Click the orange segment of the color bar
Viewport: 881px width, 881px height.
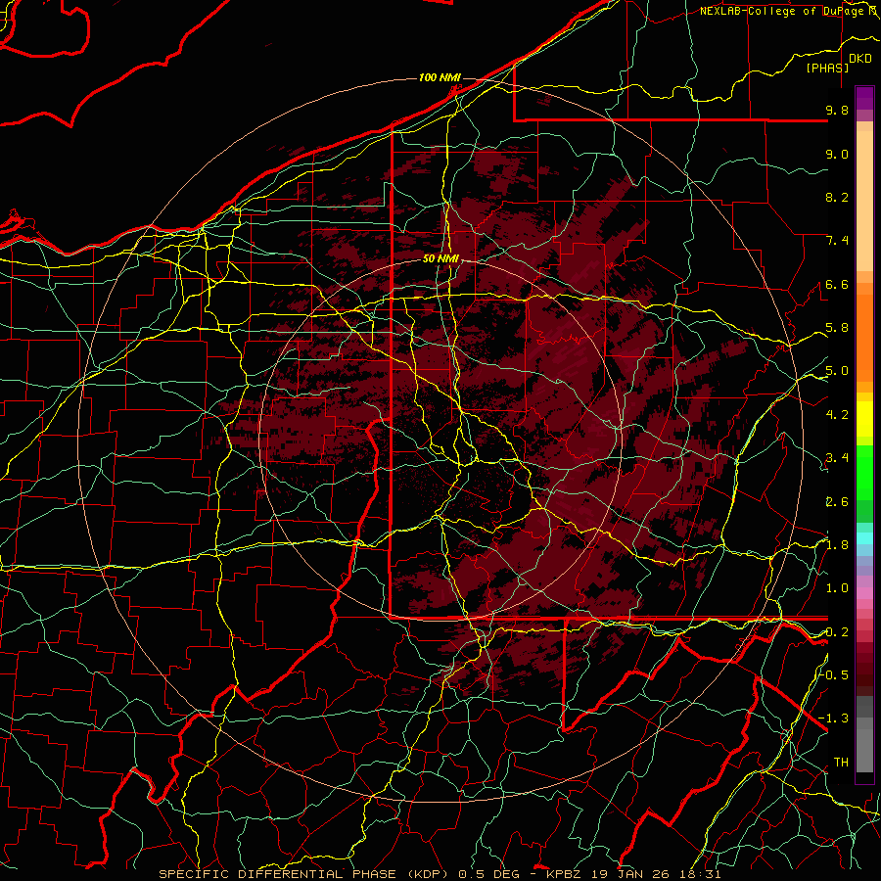[x=864, y=332]
